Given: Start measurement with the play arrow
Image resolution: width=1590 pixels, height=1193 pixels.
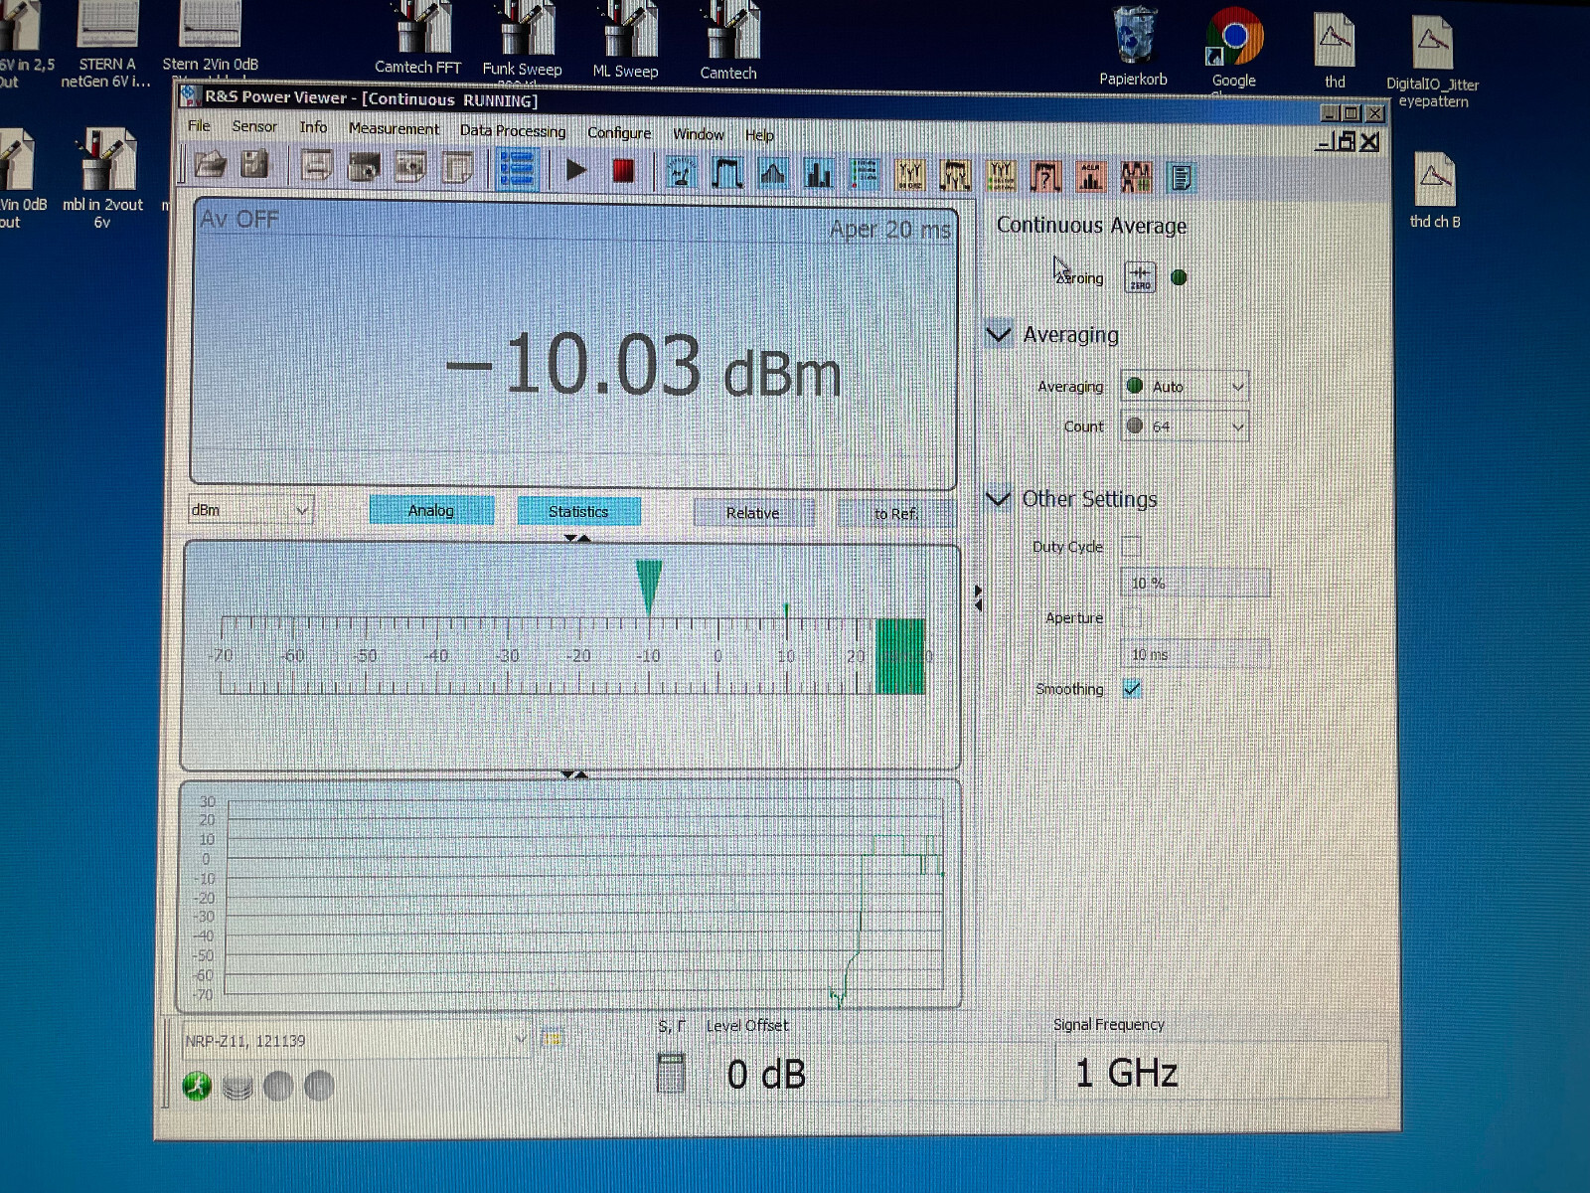Looking at the screenshot, I should point(576,170).
